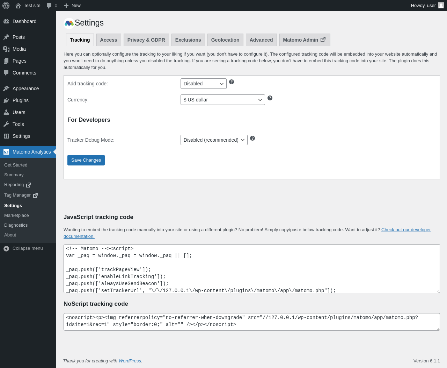Expand the Currency dropdown
This screenshot has height=368, width=447.
click(x=222, y=100)
